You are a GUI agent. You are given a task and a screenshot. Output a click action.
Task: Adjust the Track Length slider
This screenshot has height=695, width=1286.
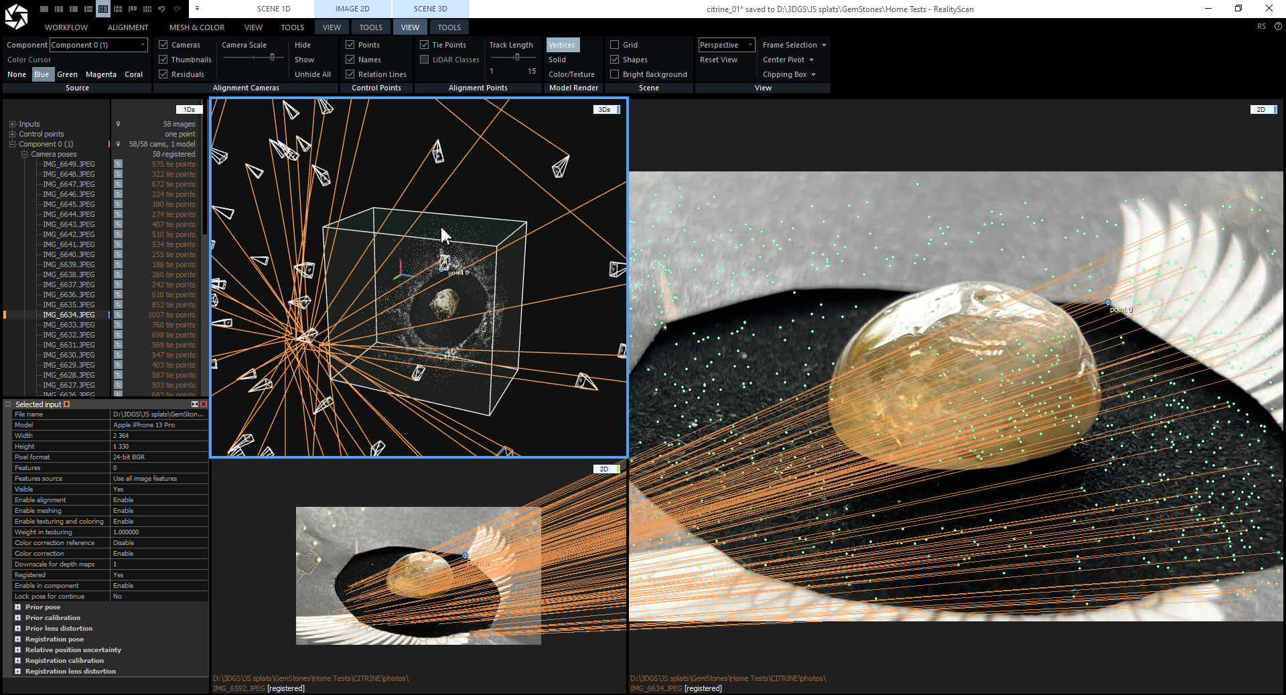coord(516,58)
